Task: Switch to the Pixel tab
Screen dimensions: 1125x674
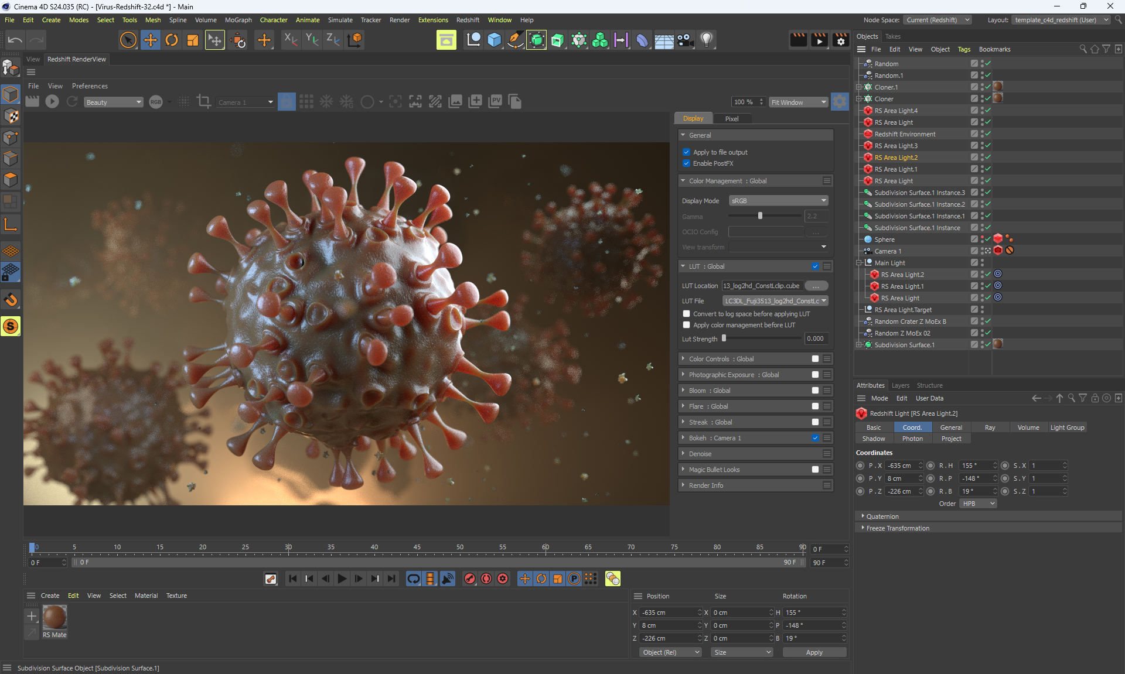Action: click(x=731, y=118)
